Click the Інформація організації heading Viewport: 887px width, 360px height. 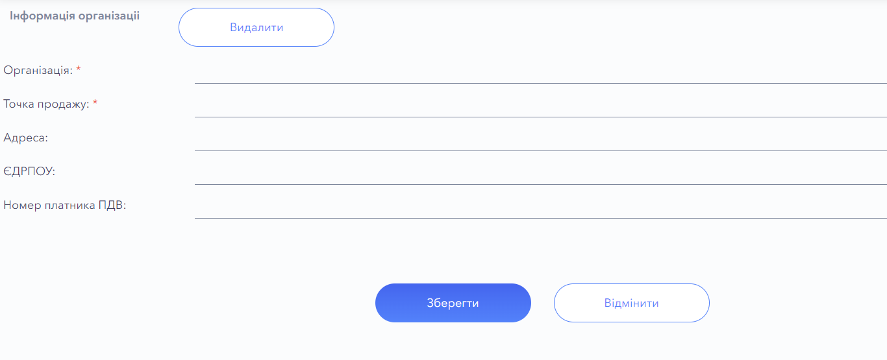coord(75,16)
